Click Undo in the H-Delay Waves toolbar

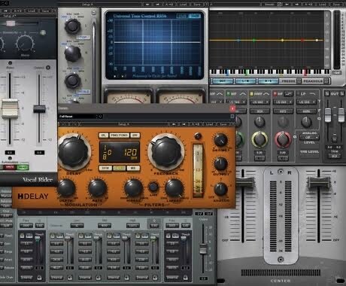(63, 124)
